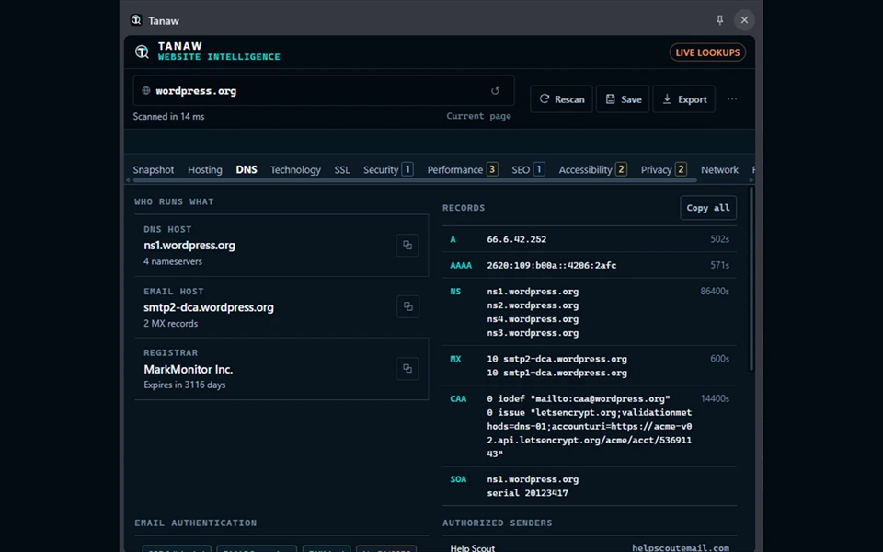
Task: Open the Technology tab
Action: tap(295, 169)
